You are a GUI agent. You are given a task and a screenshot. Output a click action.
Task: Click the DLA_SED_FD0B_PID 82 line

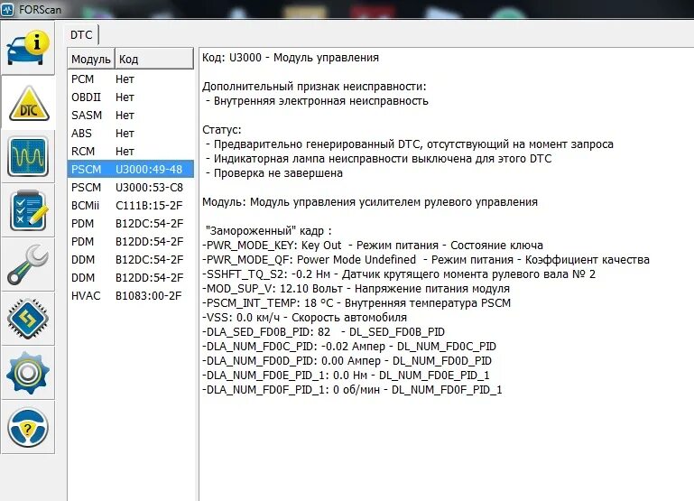click(324, 332)
